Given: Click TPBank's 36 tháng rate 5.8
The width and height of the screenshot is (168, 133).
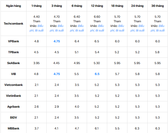Looking at the screenshot, I should tap(157, 52).
